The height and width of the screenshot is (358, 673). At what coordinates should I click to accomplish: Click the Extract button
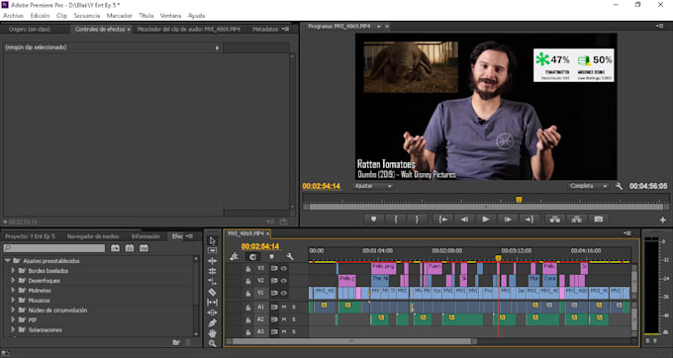(x=576, y=220)
